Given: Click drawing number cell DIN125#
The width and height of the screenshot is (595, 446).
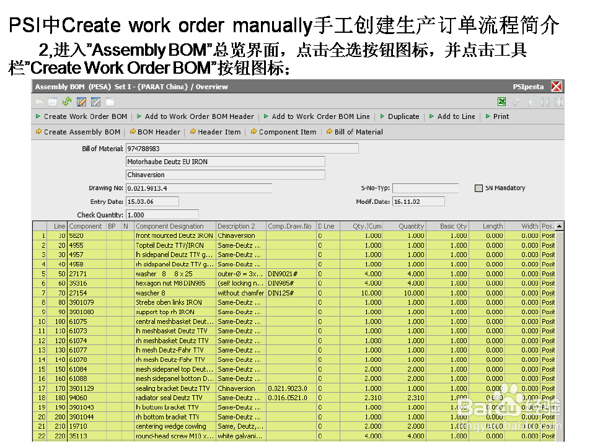Looking at the screenshot, I should coord(291,293).
